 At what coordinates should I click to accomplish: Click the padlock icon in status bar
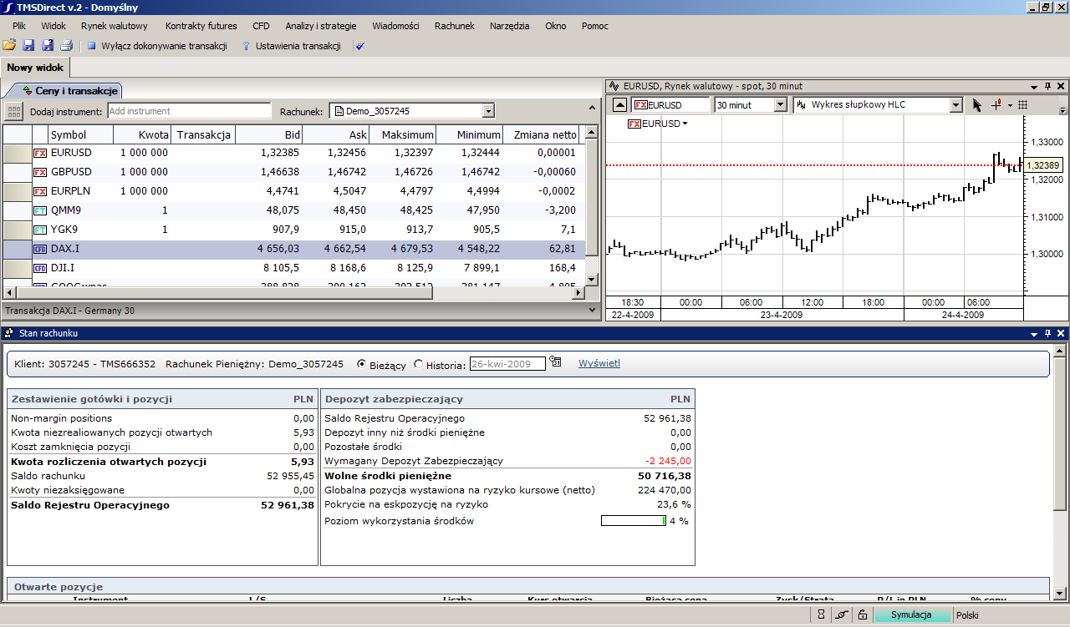(x=863, y=615)
